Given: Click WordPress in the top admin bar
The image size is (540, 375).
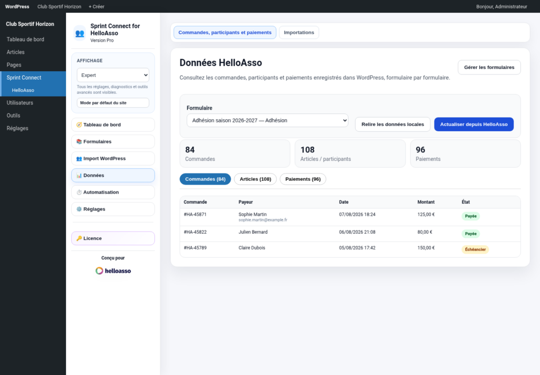Looking at the screenshot, I should 17,6.
